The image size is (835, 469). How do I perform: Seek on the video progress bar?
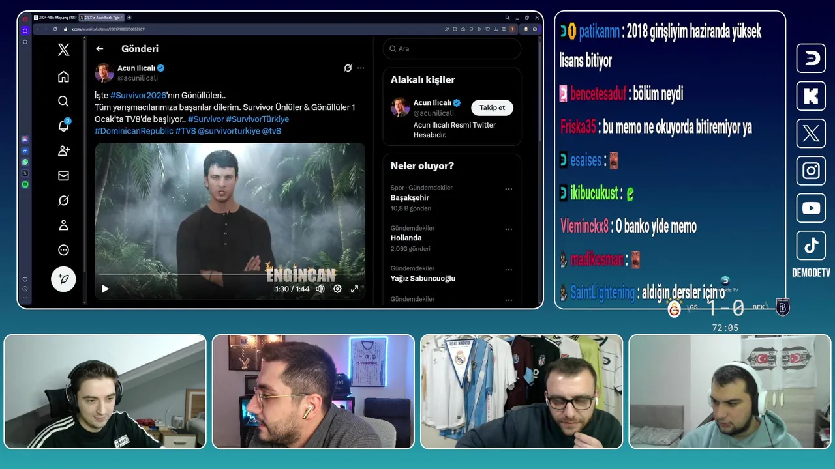tap(231, 274)
